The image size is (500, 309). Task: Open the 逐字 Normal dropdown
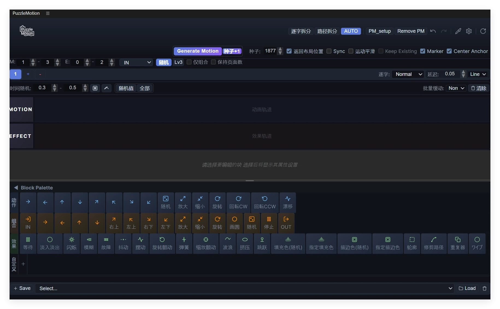[x=408, y=74]
